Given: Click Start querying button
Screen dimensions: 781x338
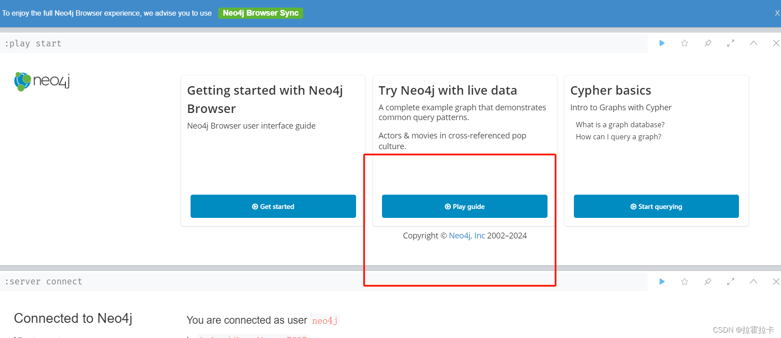Looking at the screenshot, I should click(656, 206).
